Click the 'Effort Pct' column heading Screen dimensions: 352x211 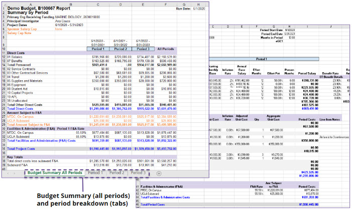click(x=274, y=74)
